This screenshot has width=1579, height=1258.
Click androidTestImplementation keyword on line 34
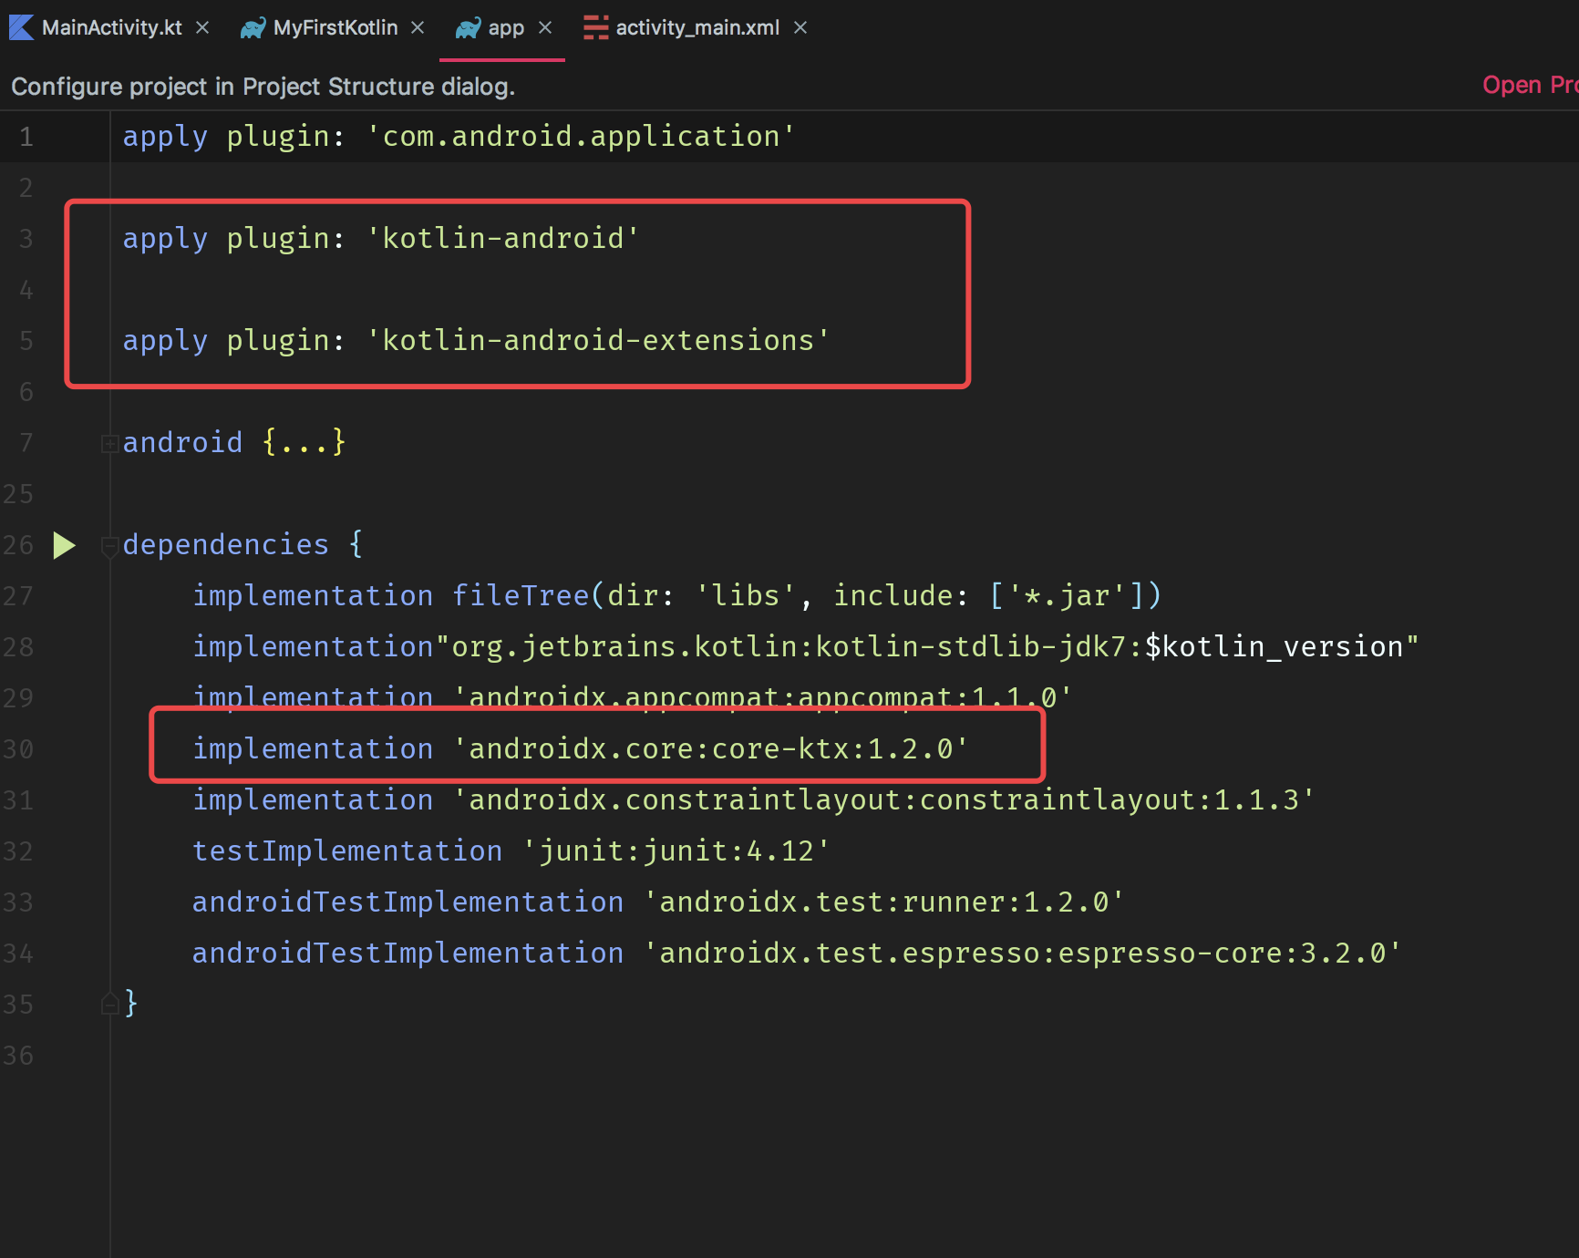[x=408, y=953]
